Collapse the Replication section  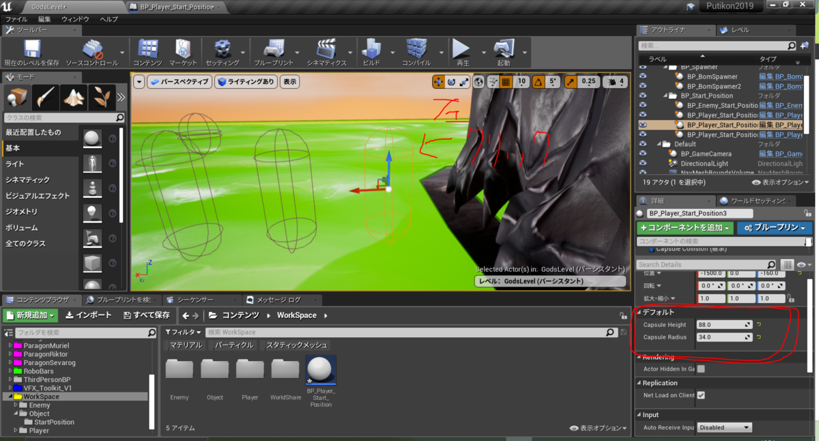[640, 383]
